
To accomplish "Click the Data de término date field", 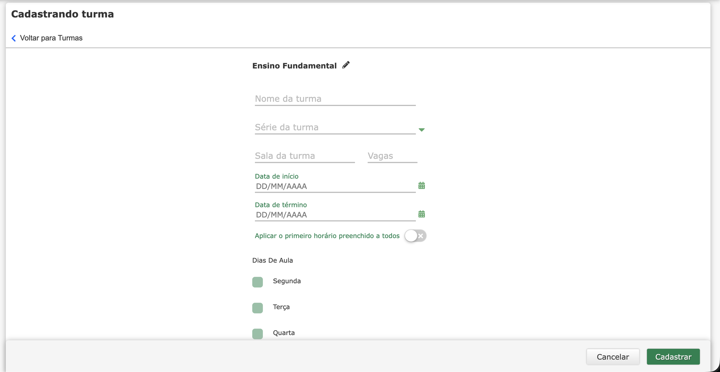I will pos(335,215).
